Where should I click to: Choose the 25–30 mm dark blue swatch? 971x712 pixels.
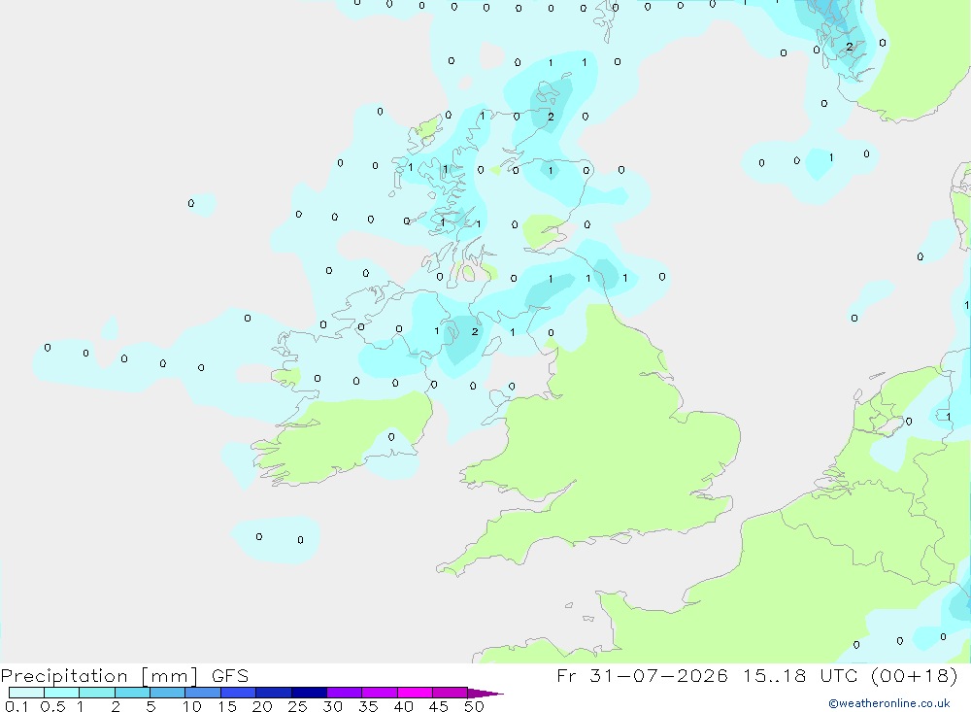tap(309, 693)
